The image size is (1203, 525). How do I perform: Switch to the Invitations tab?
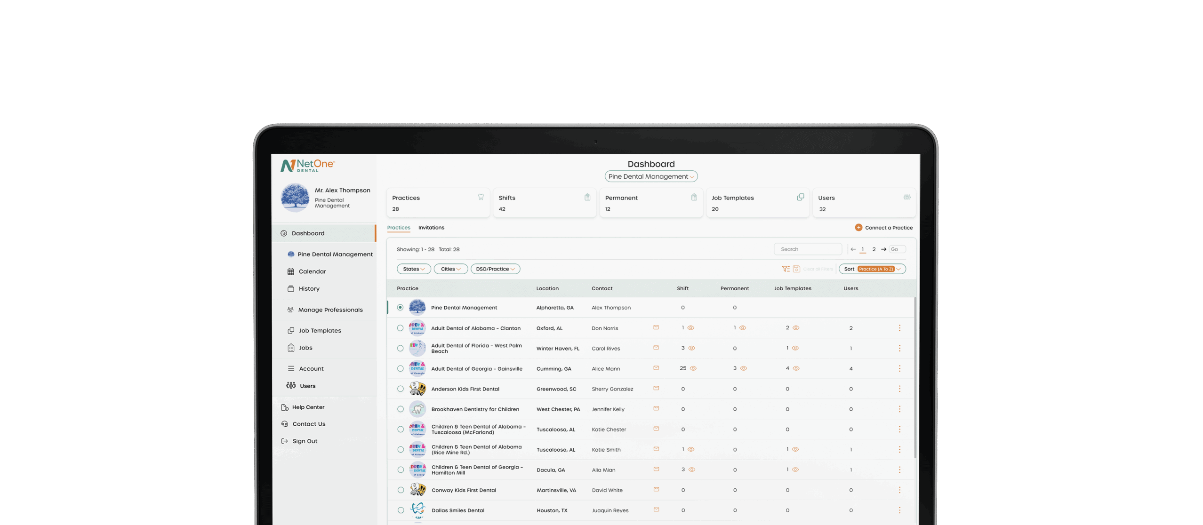pyautogui.click(x=431, y=228)
